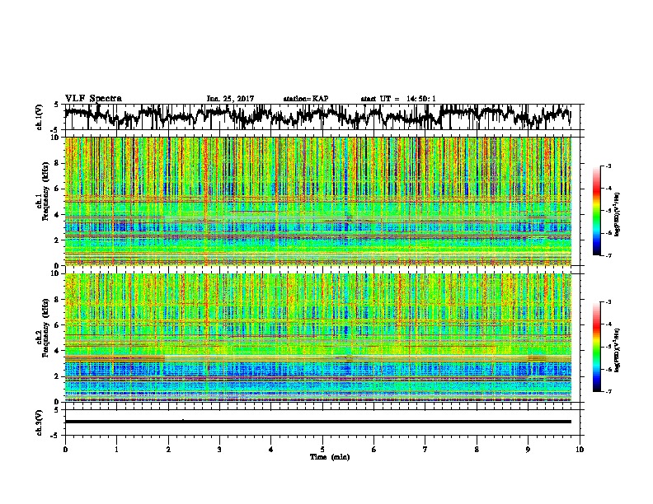This screenshot has height=504, width=653.
Task: Click the lower PSD color scale bar
Action: point(597,347)
